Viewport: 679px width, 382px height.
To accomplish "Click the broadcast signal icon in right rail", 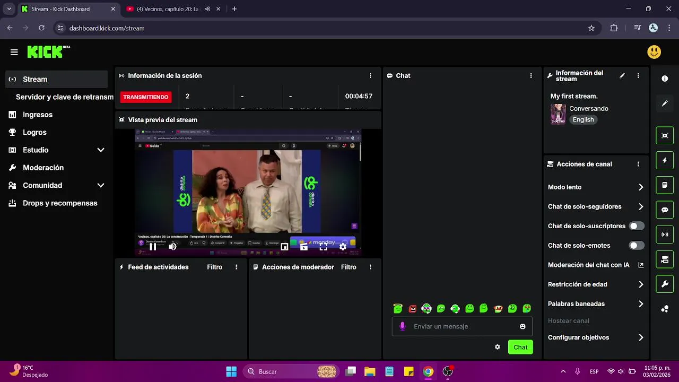I will pyautogui.click(x=665, y=235).
